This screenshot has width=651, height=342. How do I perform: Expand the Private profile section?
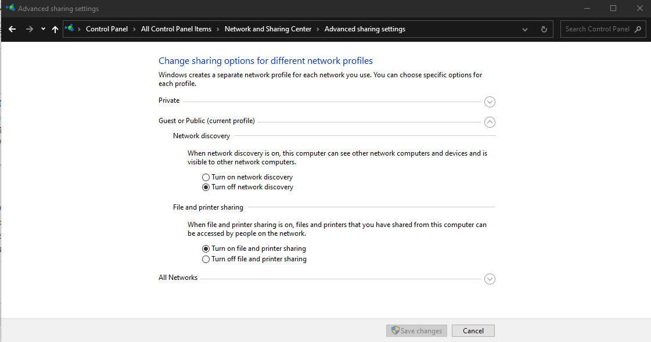coord(490,102)
